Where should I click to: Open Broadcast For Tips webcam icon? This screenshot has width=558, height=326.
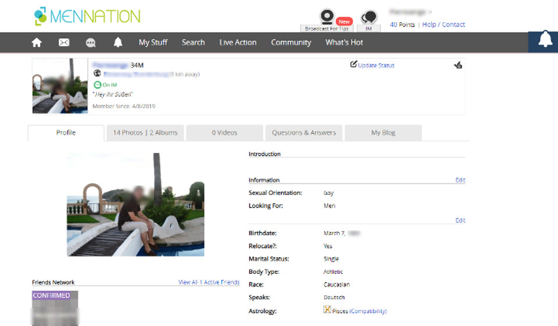point(327,17)
